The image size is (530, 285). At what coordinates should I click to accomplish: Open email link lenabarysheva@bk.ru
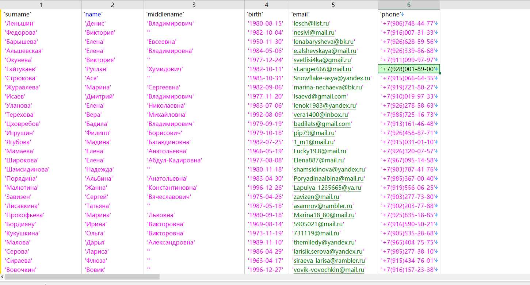tap(324, 42)
